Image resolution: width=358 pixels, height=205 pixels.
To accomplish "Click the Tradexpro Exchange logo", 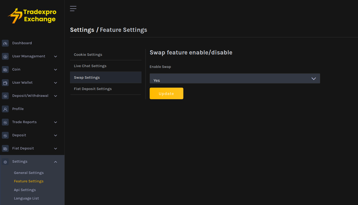I will pyautogui.click(x=32, y=16).
